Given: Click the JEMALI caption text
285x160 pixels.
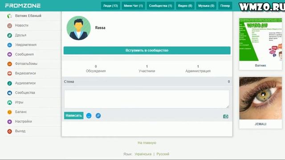Looking at the screenshot, I should (x=261, y=124).
